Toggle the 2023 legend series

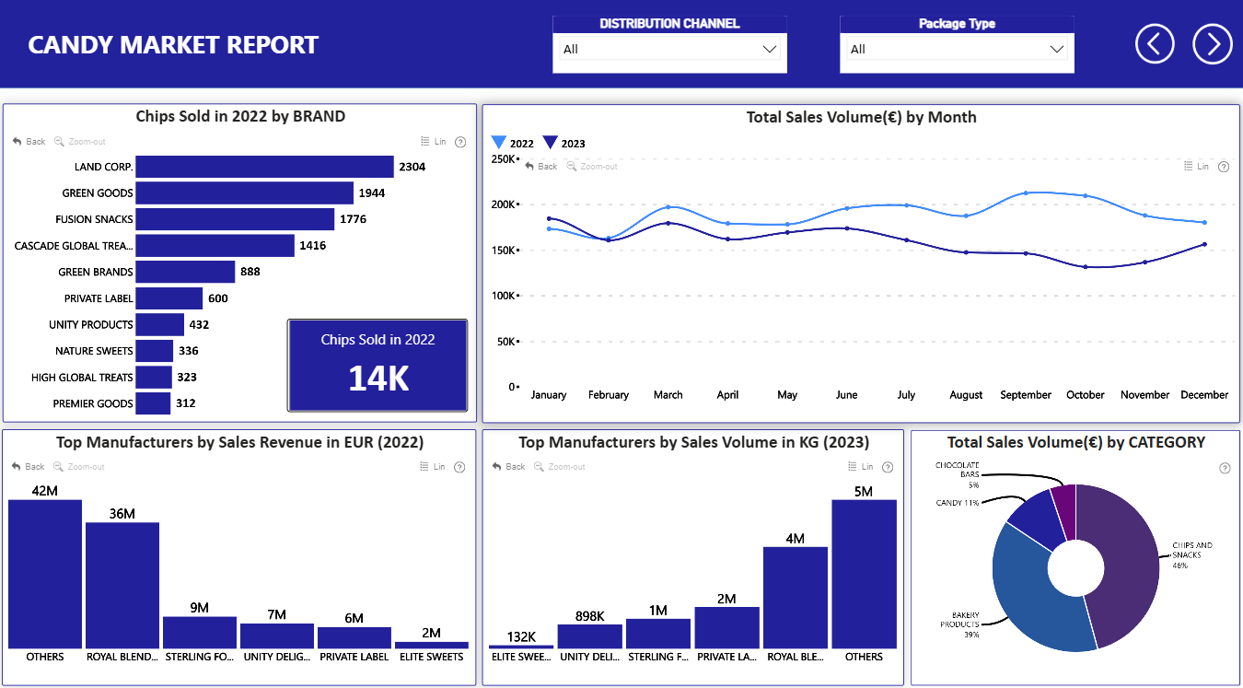click(563, 143)
